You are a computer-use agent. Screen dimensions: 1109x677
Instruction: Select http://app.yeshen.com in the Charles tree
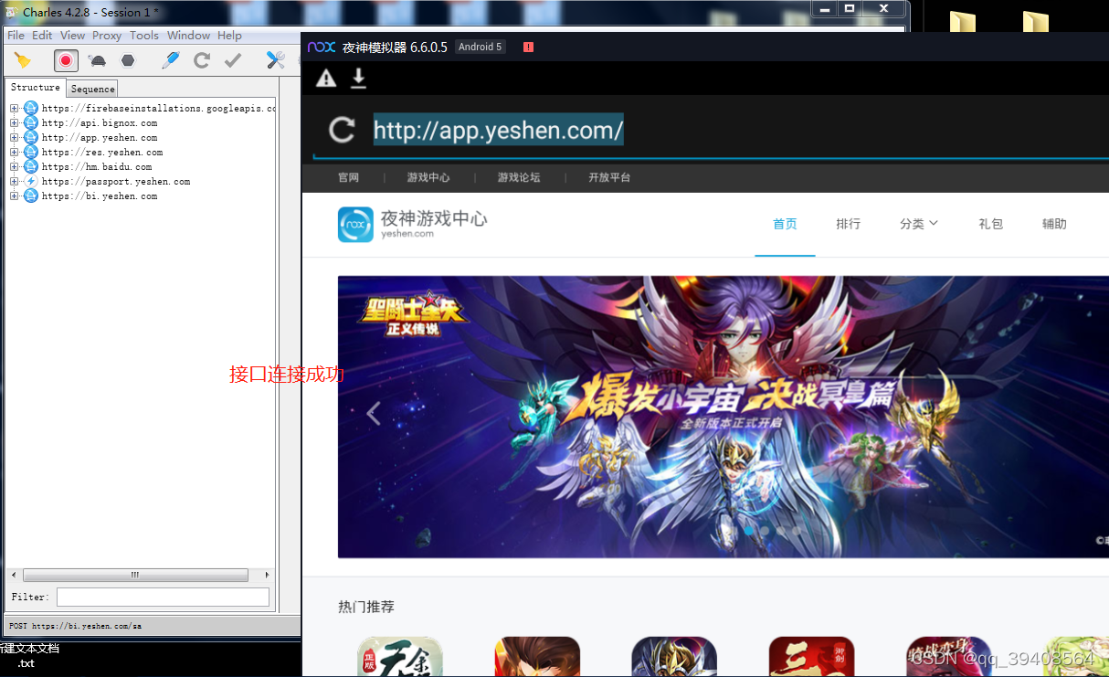[100, 138]
